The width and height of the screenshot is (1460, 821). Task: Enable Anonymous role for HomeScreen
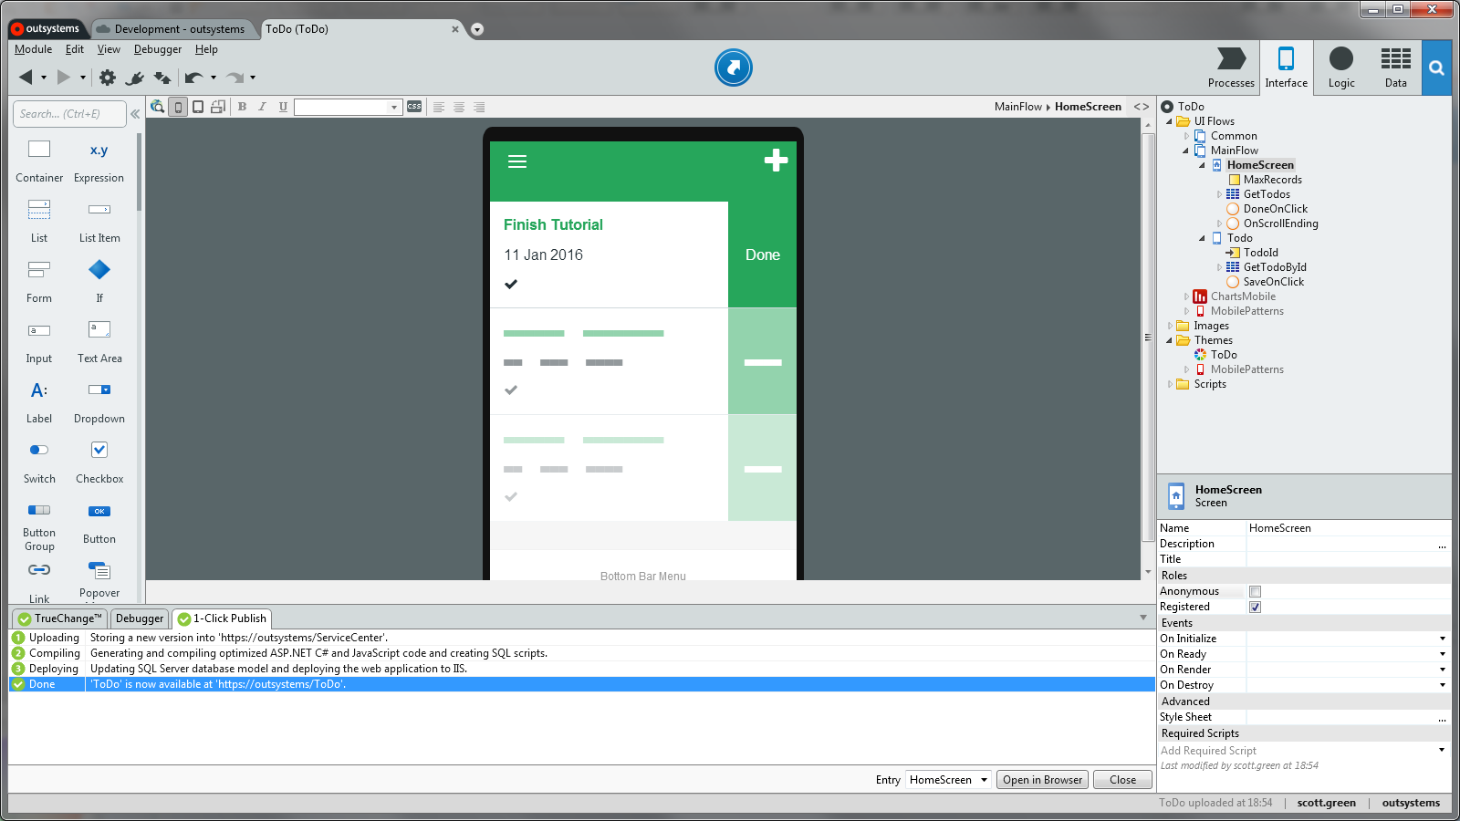point(1256,591)
